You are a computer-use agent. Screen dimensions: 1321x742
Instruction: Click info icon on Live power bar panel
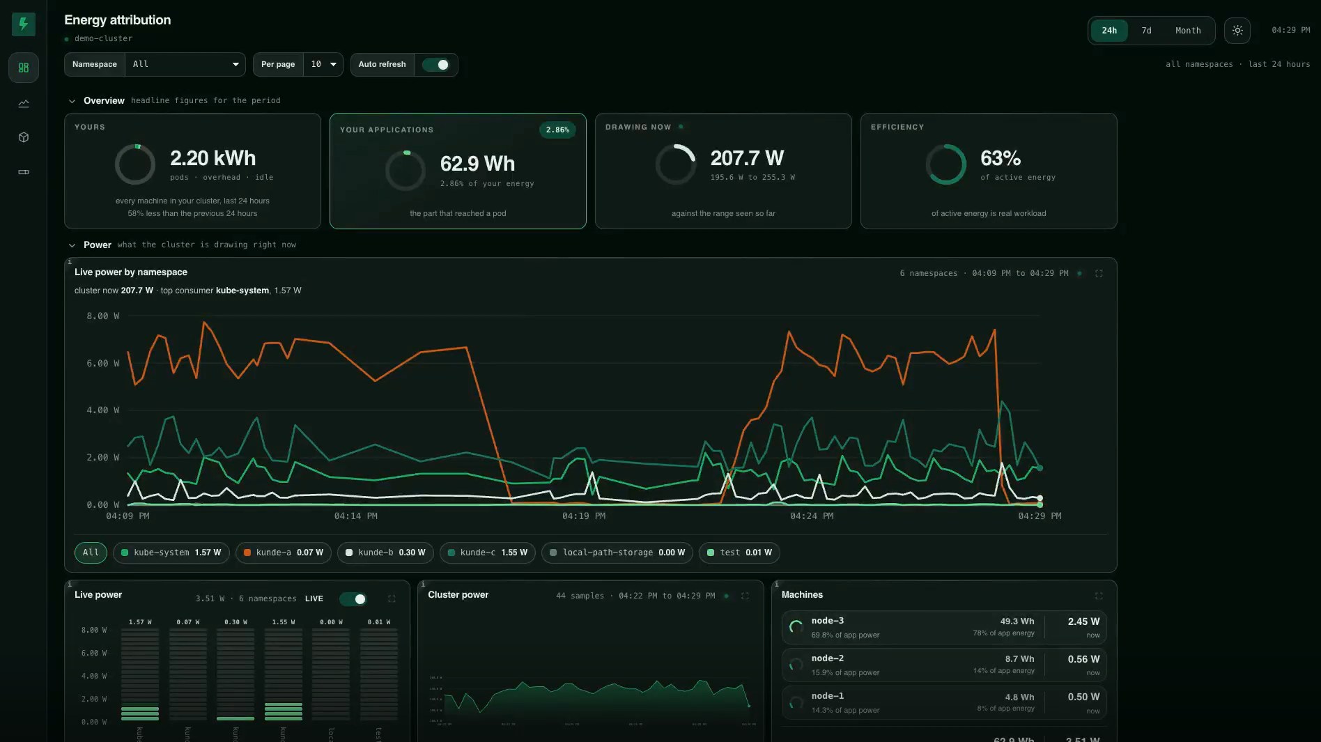tap(69, 585)
